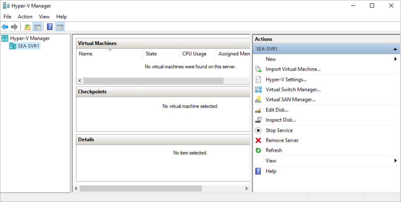Minimize the Hyper-V Manager window
This screenshot has height=202, width=401.
(x=353, y=5)
